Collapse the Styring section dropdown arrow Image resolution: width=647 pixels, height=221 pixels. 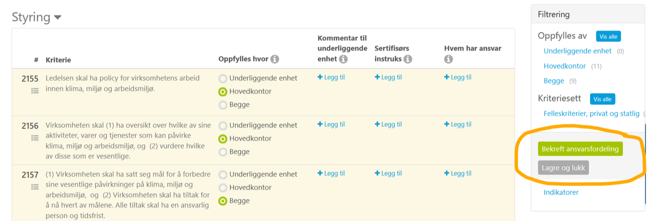[x=58, y=18]
